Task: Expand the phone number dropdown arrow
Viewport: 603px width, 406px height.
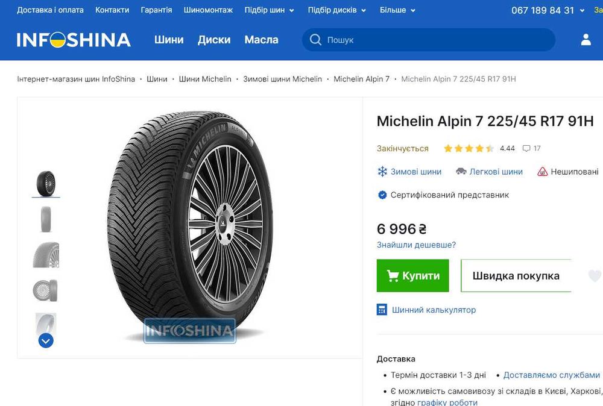Action: click(582, 11)
